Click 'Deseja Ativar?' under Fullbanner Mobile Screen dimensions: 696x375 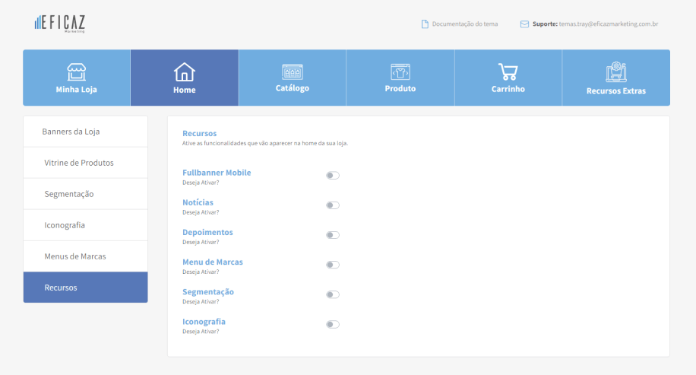tap(201, 183)
